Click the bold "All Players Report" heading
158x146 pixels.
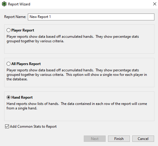tap(26, 64)
